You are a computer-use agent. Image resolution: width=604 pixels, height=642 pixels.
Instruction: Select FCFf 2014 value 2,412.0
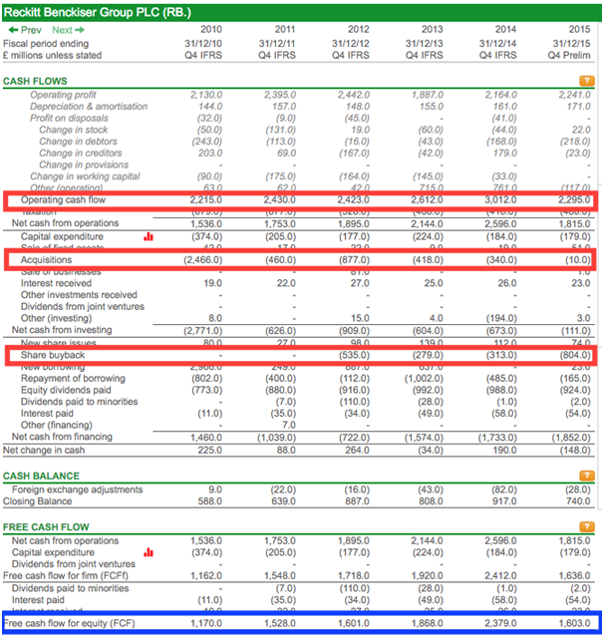(500, 575)
